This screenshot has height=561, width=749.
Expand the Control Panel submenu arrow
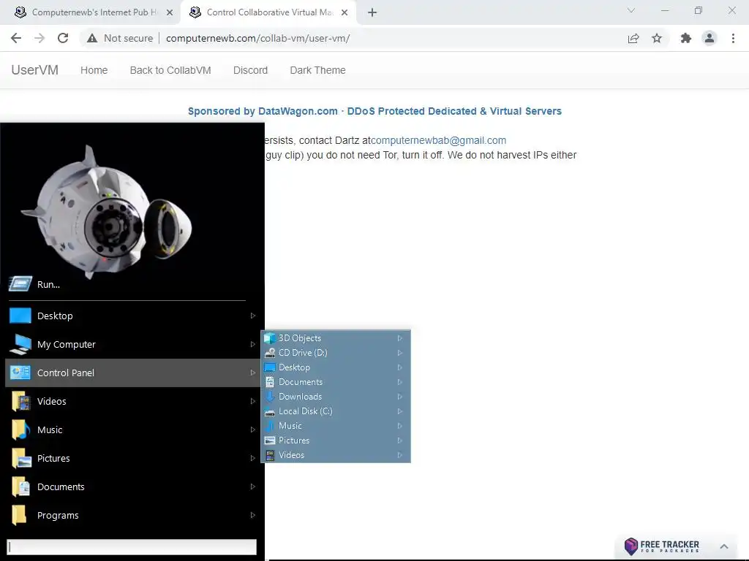click(x=253, y=373)
